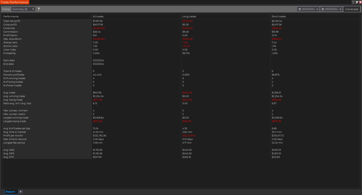362x195 pixels.
Task: Open the Display Summary ($) dropdown
Action: tap(23, 9)
